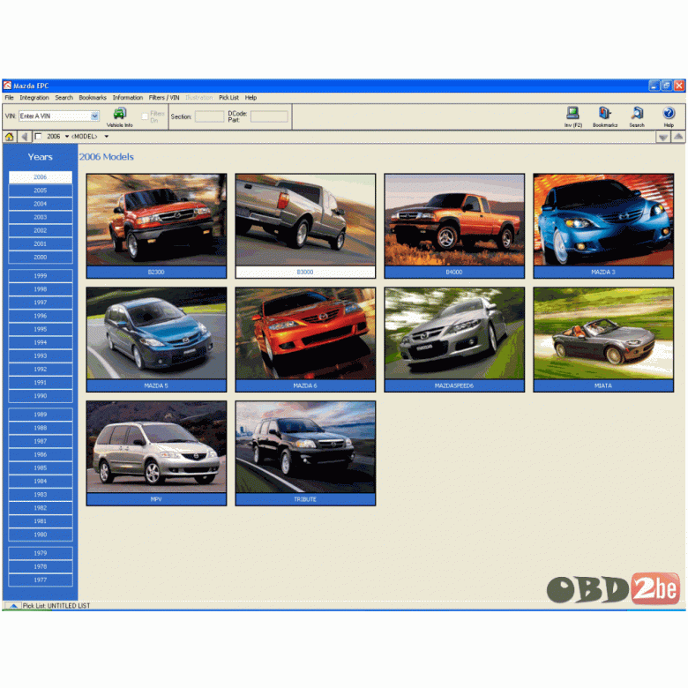This screenshot has height=688, width=688.
Task: Select year 1992 in the Years list
Action: pos(41,369)
